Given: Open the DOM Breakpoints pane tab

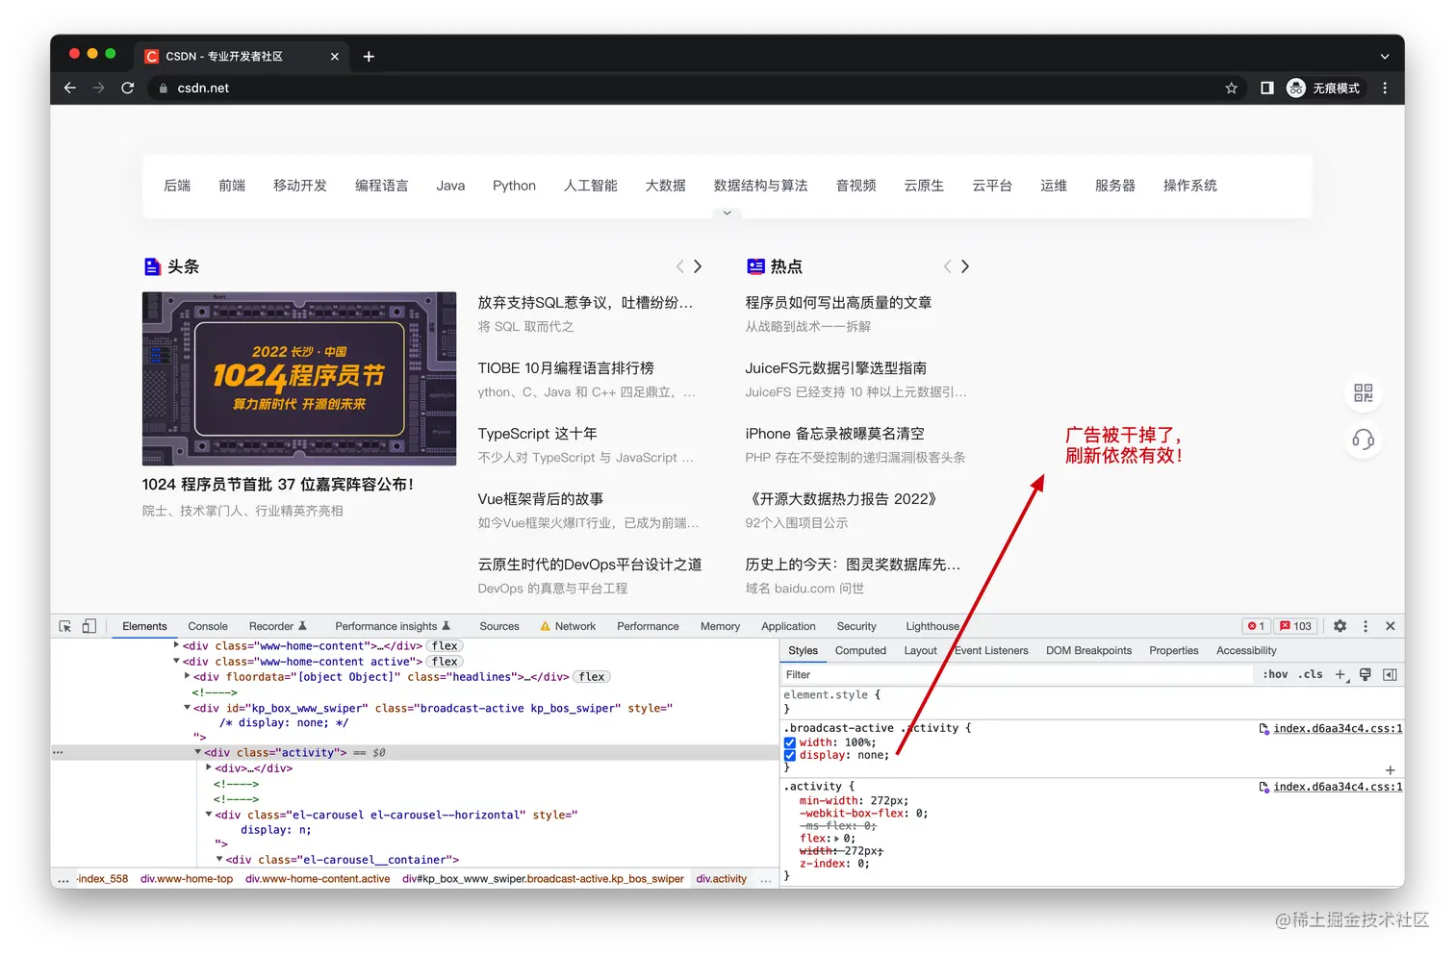Looking at the screenshot, I should pyautogui.click(x=1088, y=651).
